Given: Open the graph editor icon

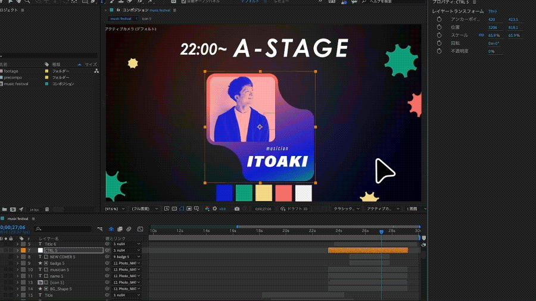Looking at the screenshot, I should tap(140, 229).
